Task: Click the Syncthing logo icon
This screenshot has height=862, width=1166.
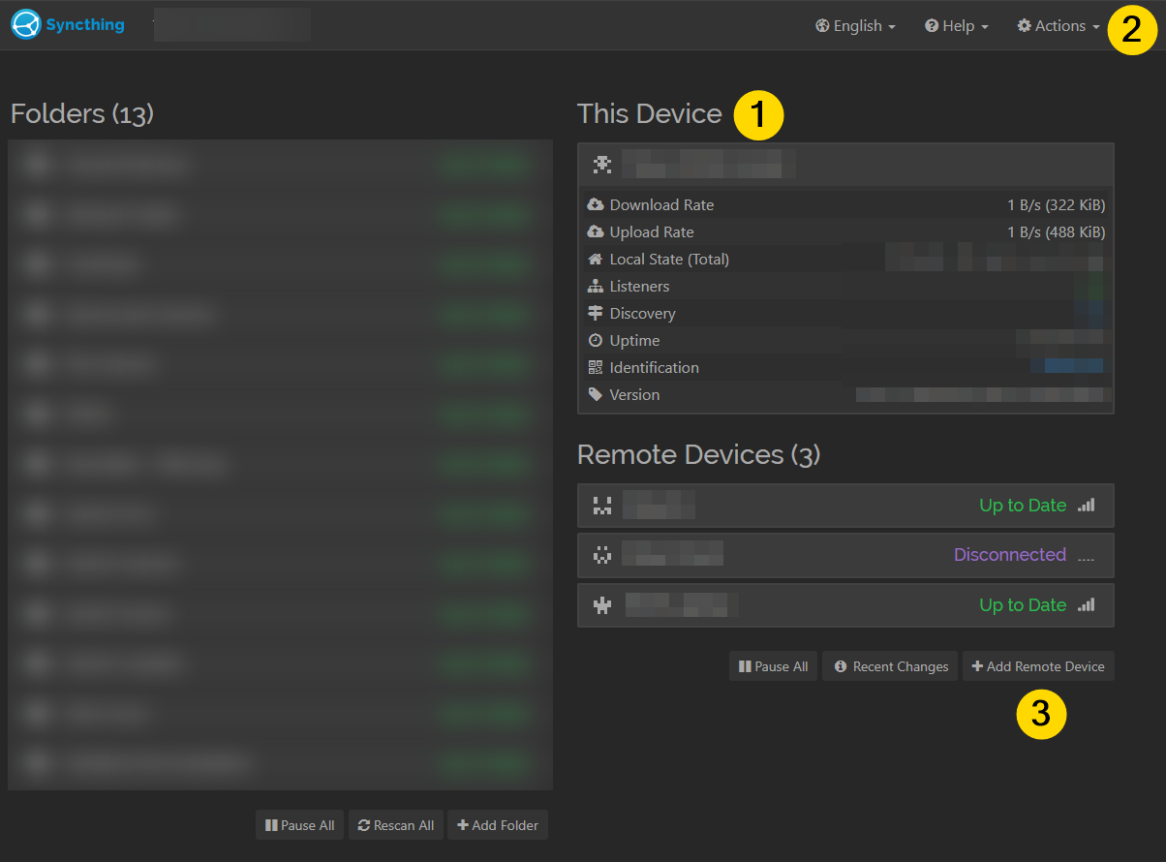Action: click(x=26, y=25)
